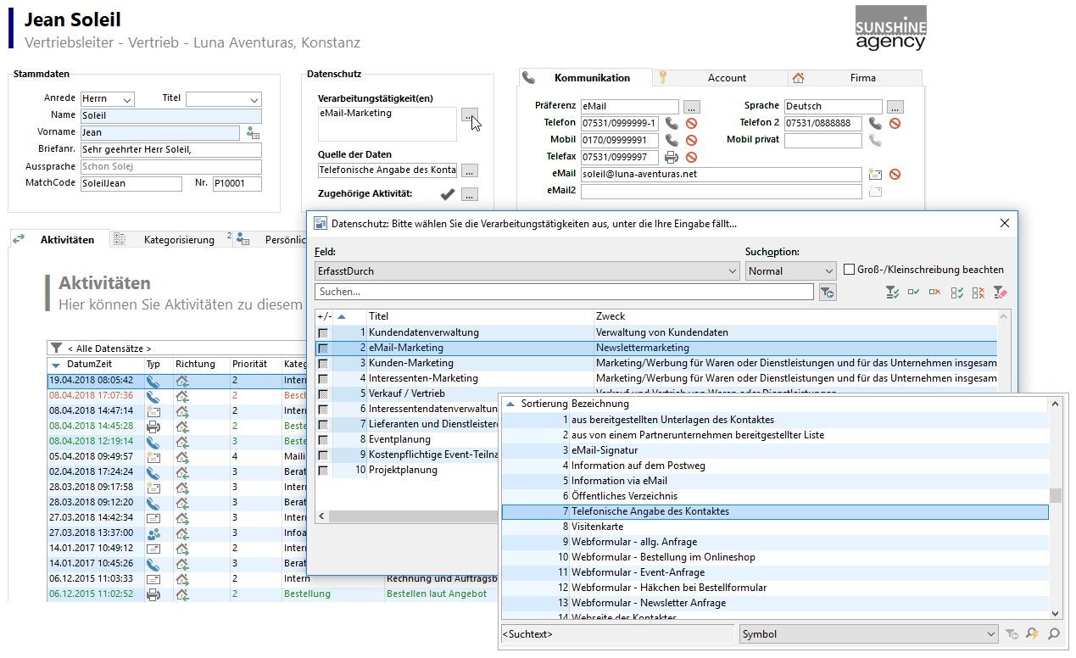Tick the checkbox for Projektplanung row
The width and height of the screenshot is (1076, 658).
322,470
